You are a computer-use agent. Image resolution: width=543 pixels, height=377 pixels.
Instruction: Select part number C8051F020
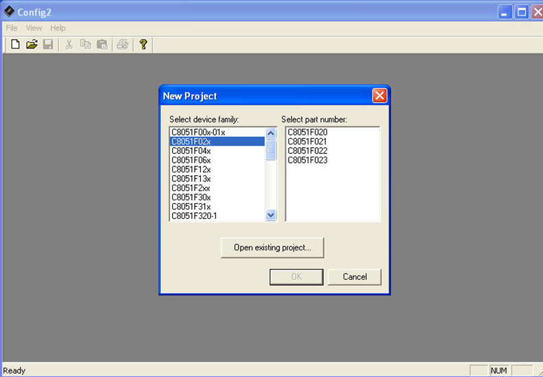333,132
